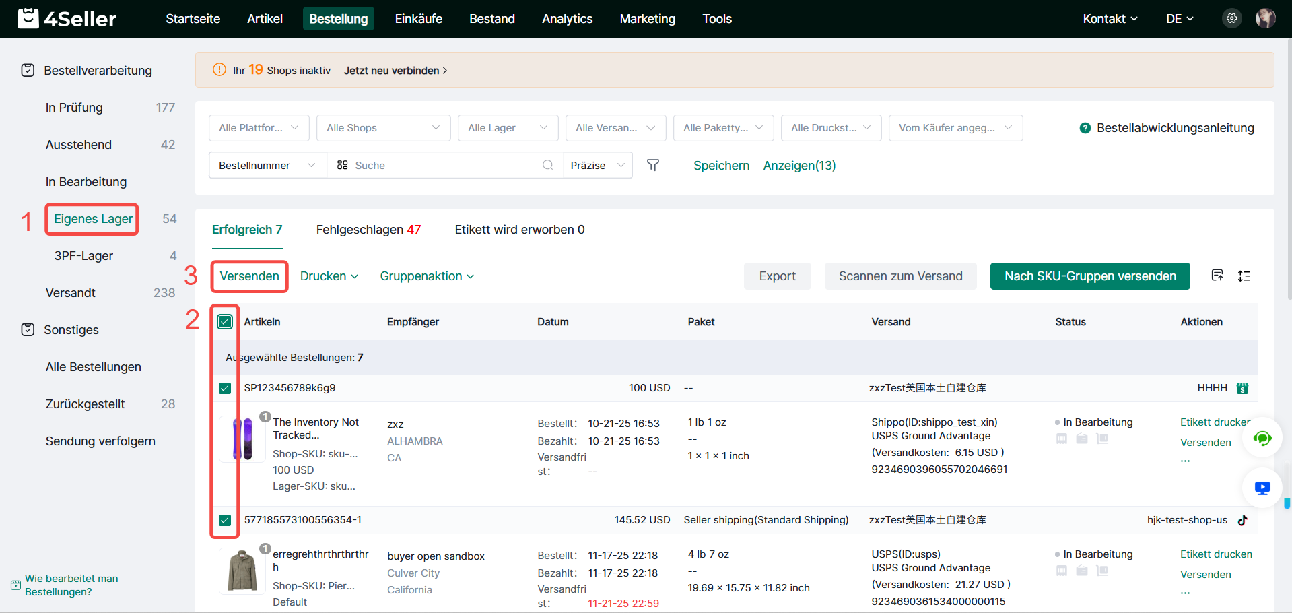Viewport: 1292px width, 613px height.
Task: Uncheck order SP123456789k6g9 checkbox
Action: tap(225, 388)
